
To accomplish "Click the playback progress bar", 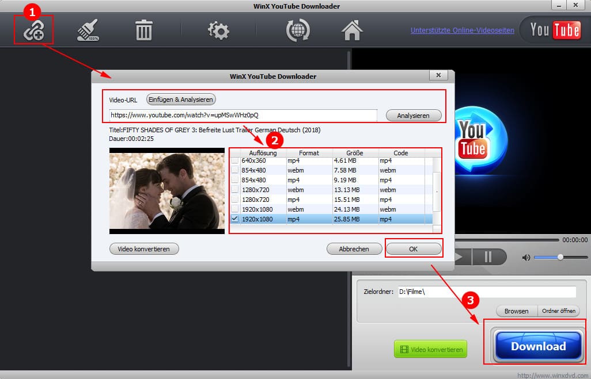I will tap(507, 240).
